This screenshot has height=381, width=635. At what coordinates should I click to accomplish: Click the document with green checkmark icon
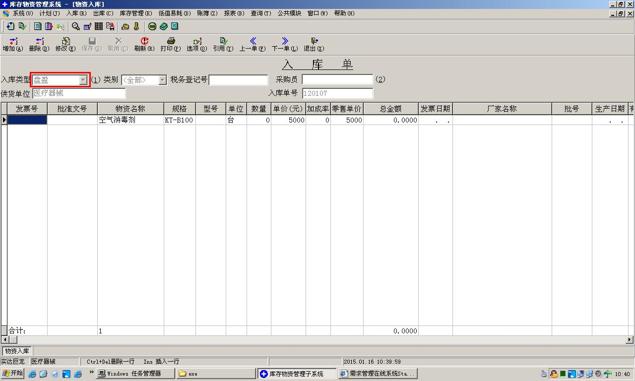click(22, 26)
